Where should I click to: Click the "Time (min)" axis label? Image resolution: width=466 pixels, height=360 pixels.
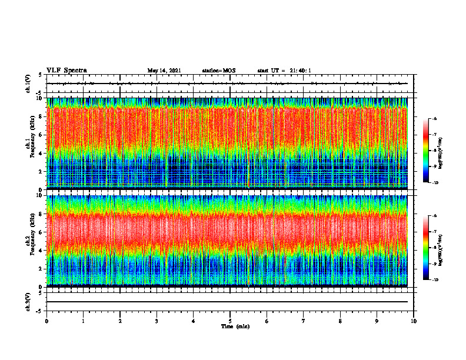click(235, 326)
